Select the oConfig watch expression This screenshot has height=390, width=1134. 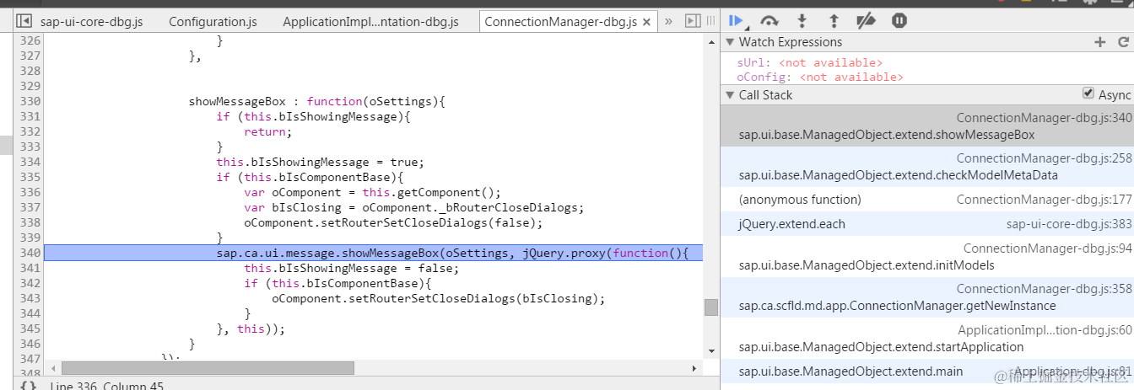pyautogui.click(x=820, y=77)
